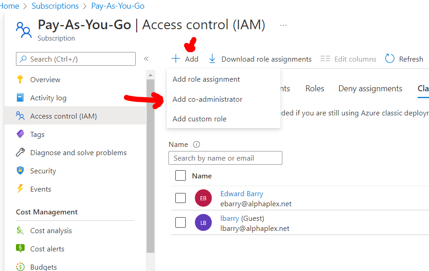Click the large subscription people icon in header
Screen dimensions: 429x271
pyautogui.click(x=24, y=30)
